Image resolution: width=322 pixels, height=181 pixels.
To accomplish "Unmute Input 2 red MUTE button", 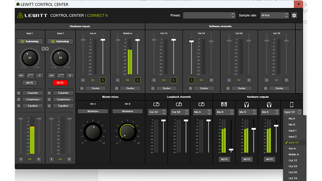I will click(60, 83).
